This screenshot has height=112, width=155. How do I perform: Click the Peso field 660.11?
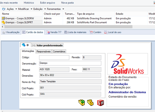click(x=92, y=70)
